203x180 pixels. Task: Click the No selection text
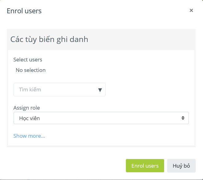point(31,70)
